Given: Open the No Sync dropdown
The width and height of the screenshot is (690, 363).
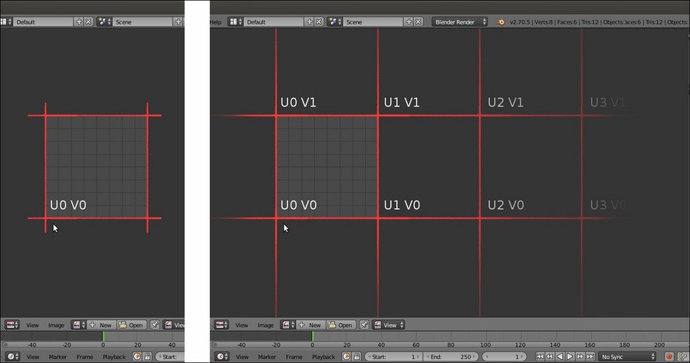Looking at the screenshot, I should [627, 356].
